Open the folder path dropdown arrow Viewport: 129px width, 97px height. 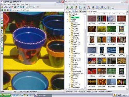click(127, 11)
